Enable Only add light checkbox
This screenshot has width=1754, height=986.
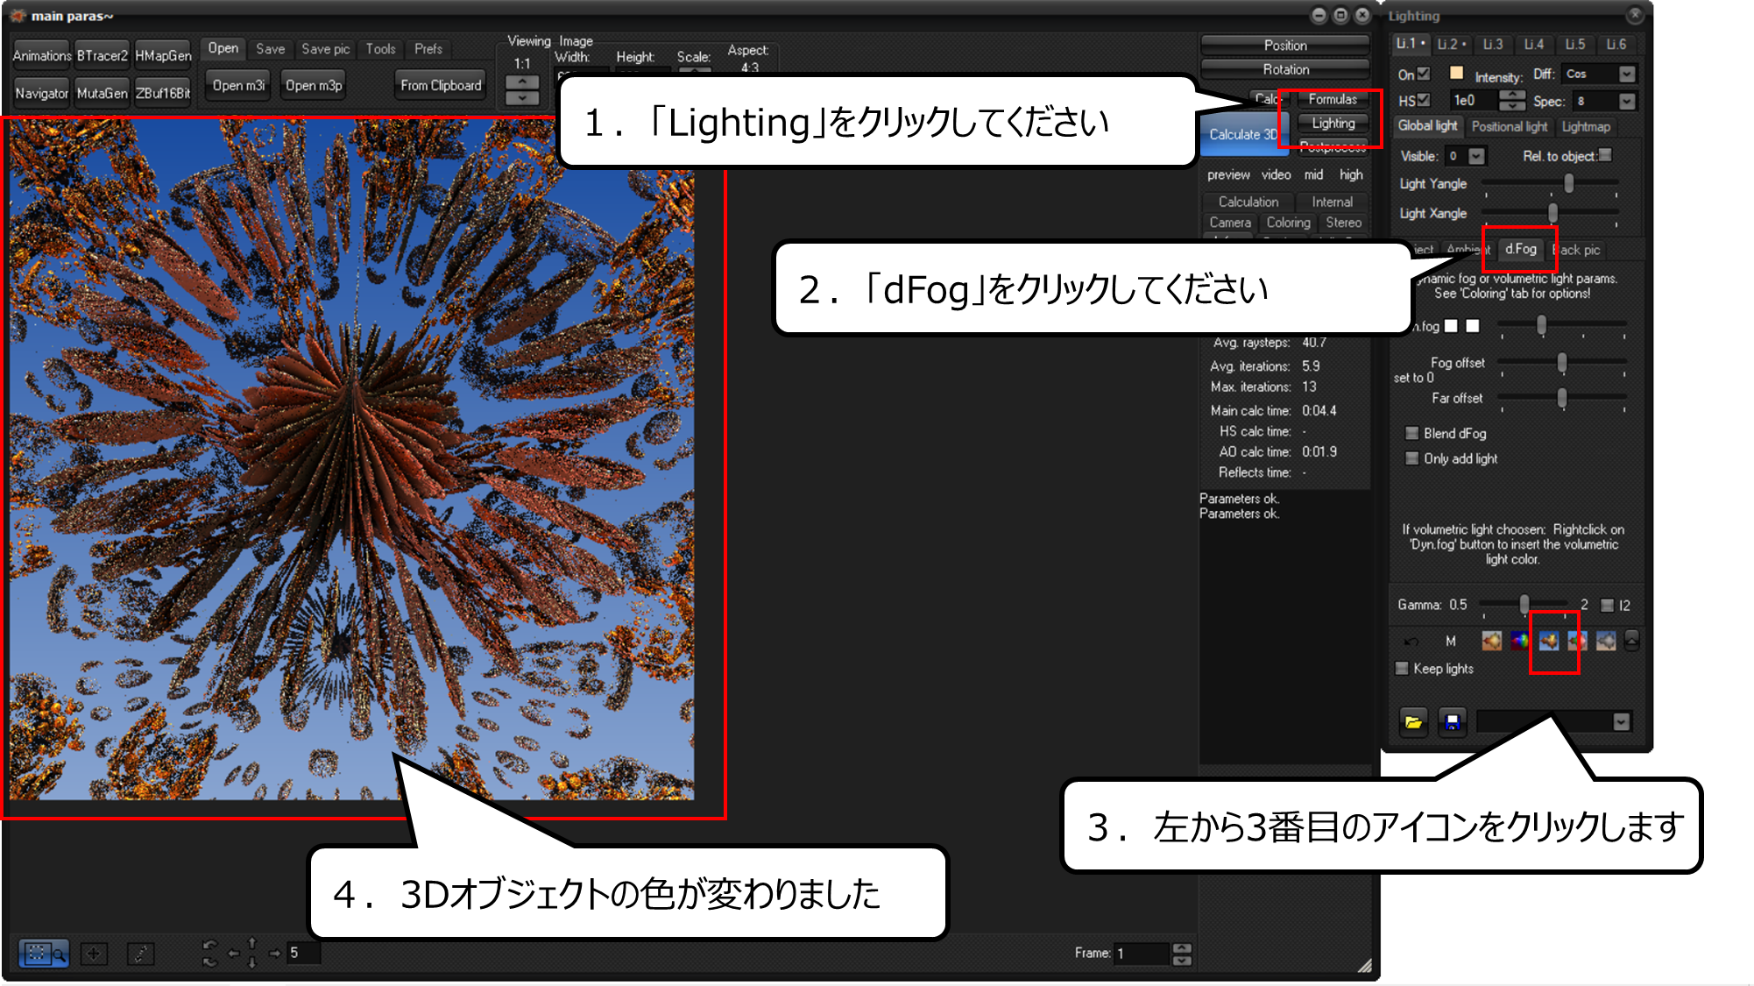(x=1411, y=458)
